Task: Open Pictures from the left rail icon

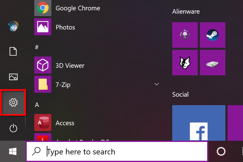Action: pos(13,77)
